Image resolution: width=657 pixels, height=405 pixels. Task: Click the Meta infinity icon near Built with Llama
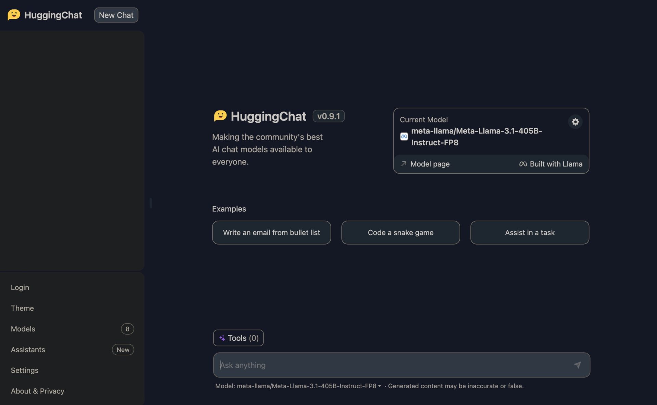point(523,164)
